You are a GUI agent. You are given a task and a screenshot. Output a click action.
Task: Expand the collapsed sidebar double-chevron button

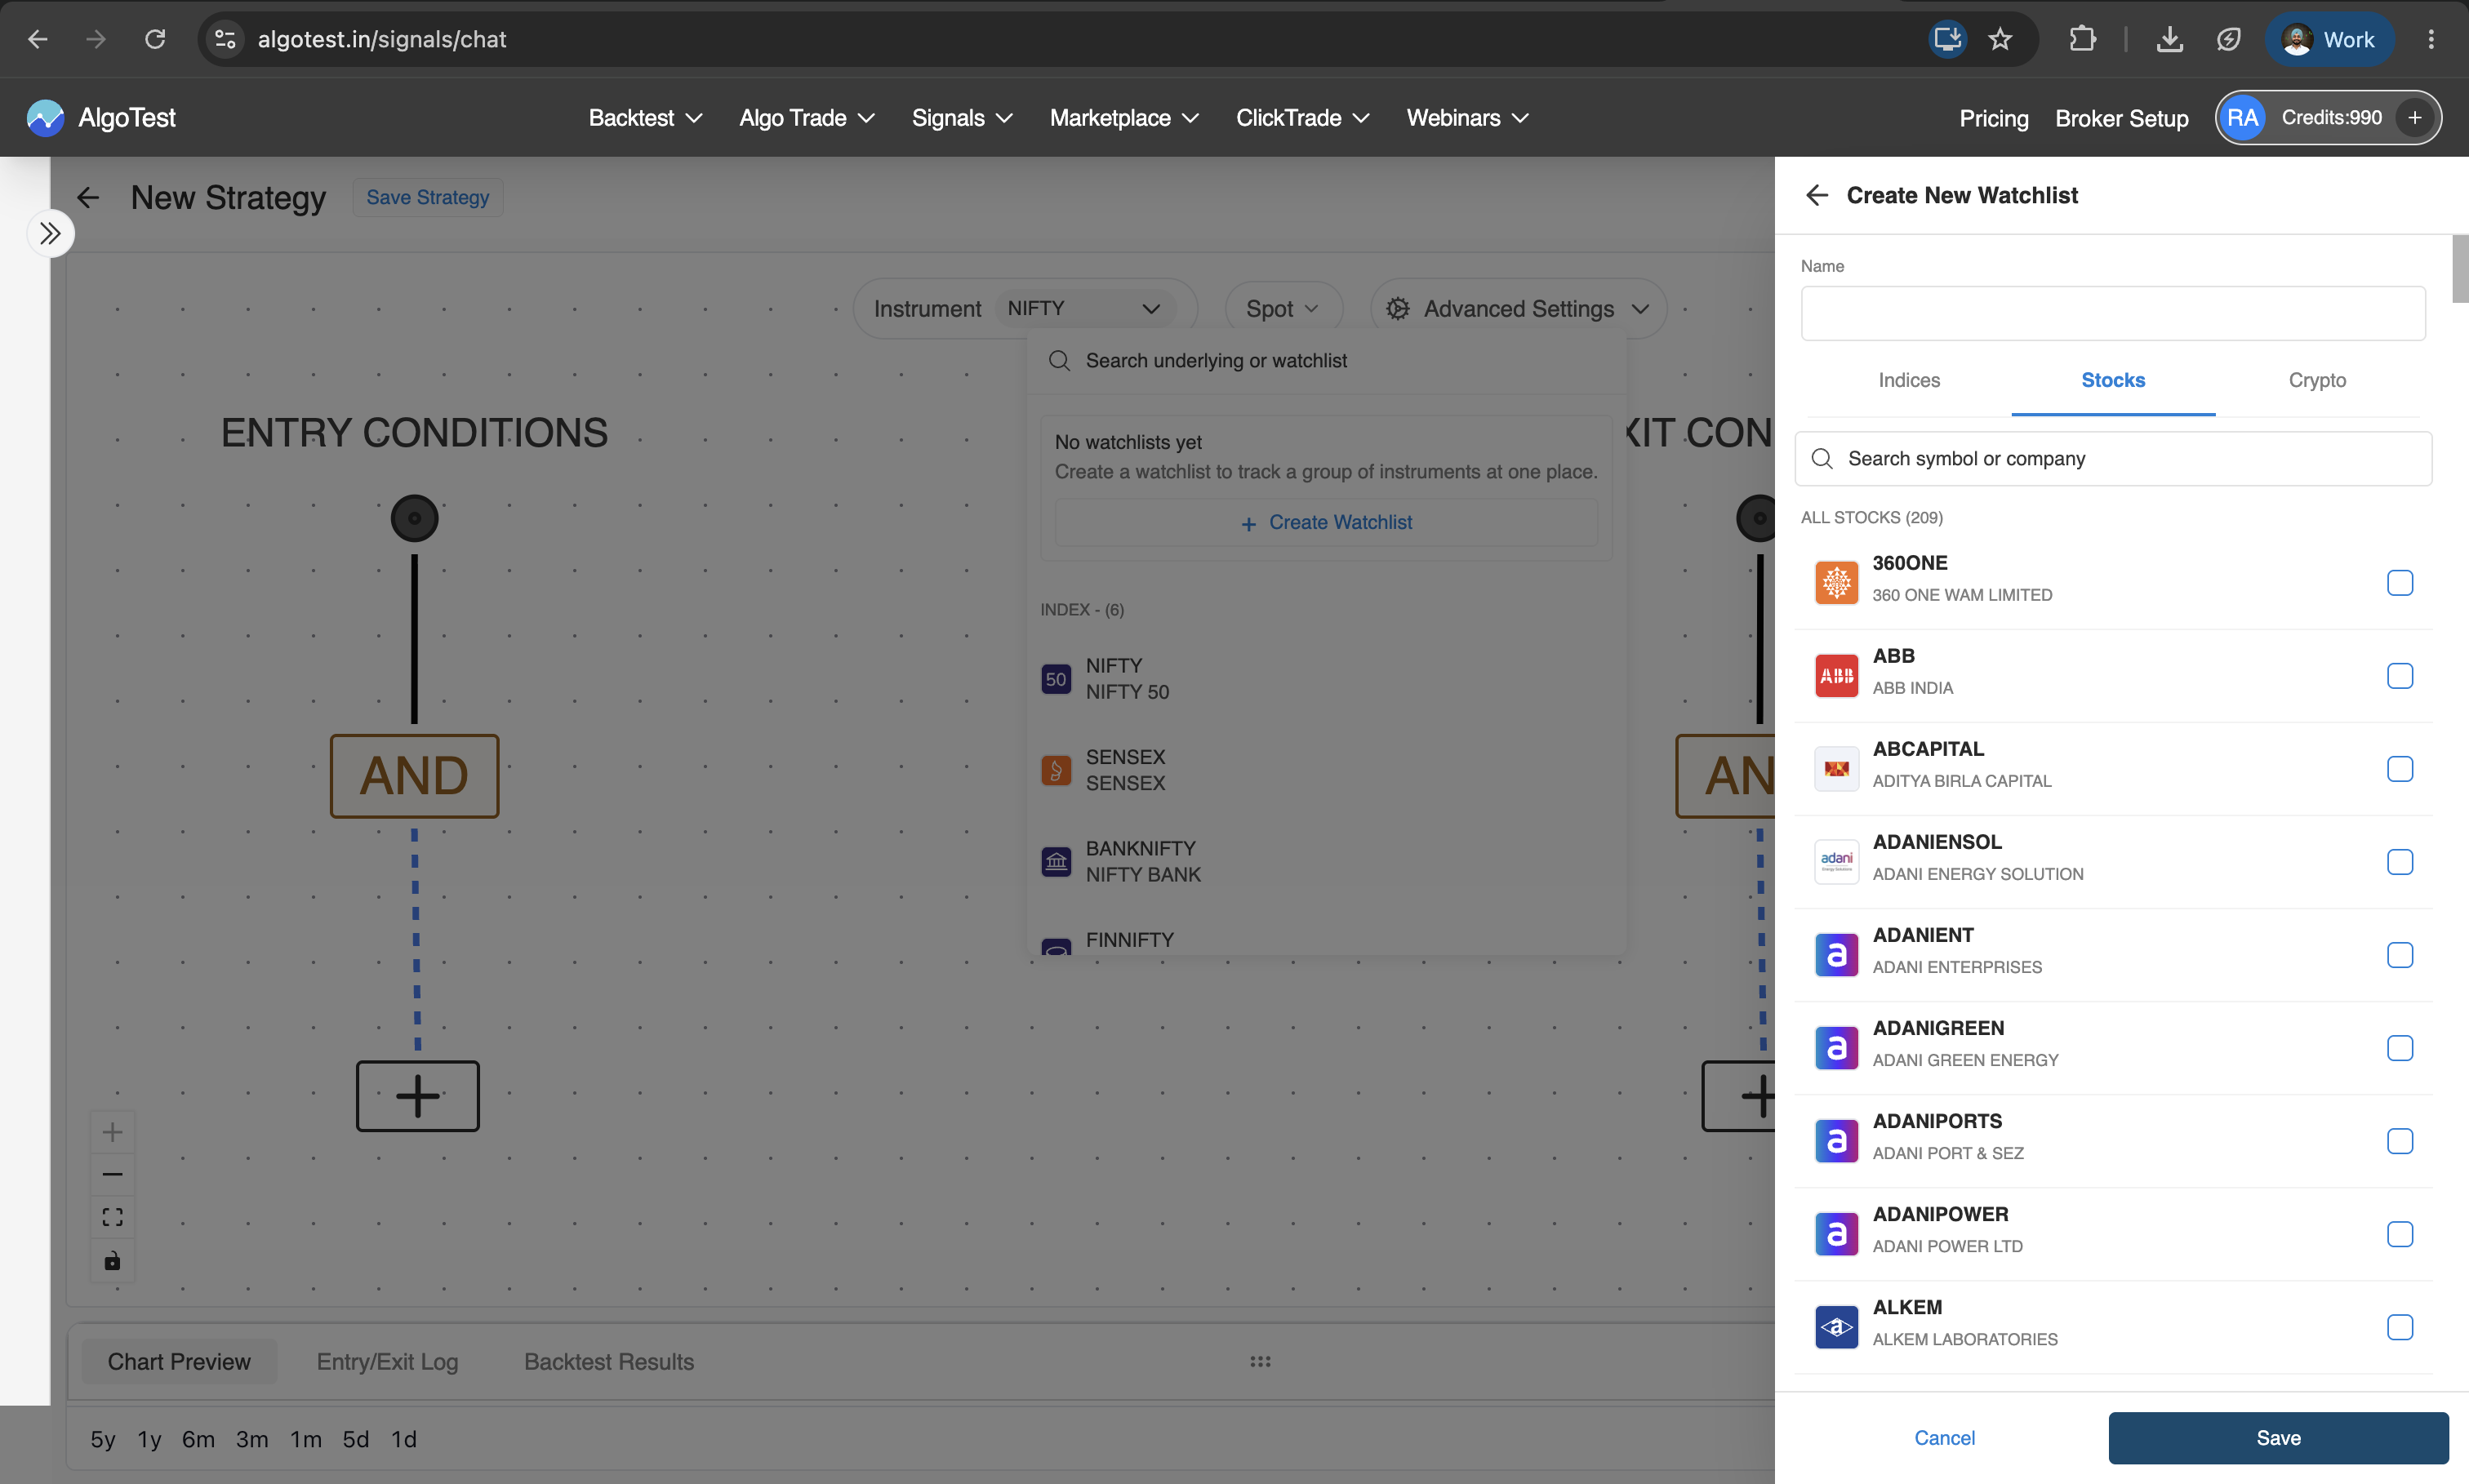pos(50,233)
